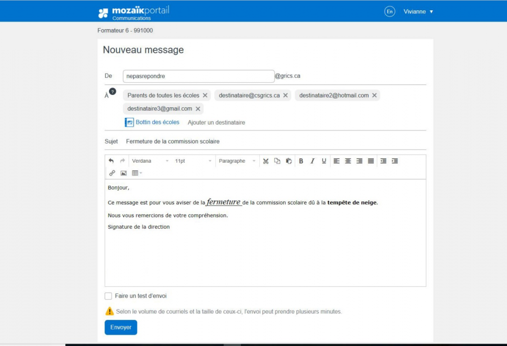This screenshot has height=346, width=507.
Task: Toggle Bold formatting
Action: 301,161
